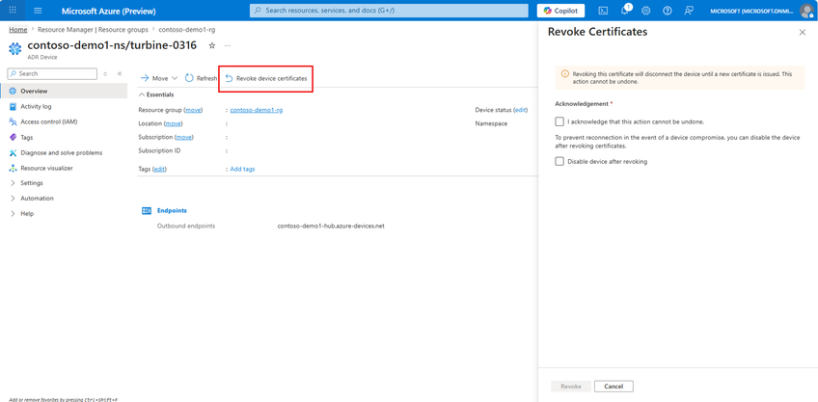Click the Endpoints section icon
This screenshot has width=818, height=402.
[147, 211]
